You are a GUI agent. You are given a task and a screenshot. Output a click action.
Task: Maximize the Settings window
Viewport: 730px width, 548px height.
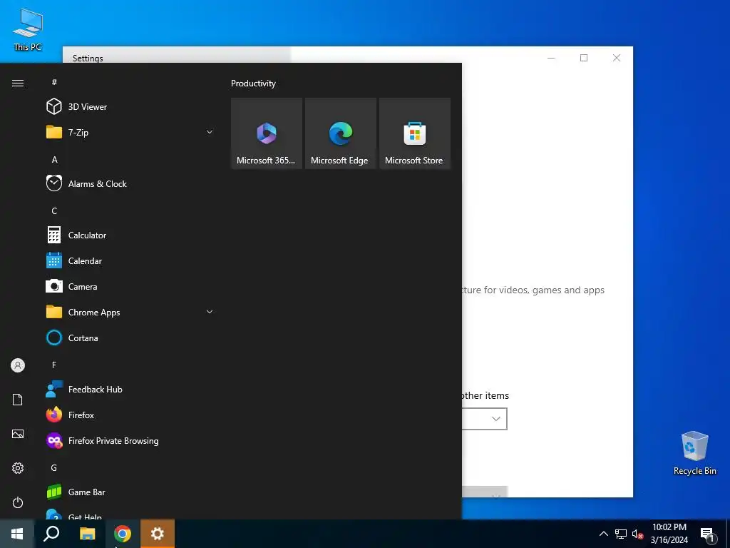tap(584, 58)
